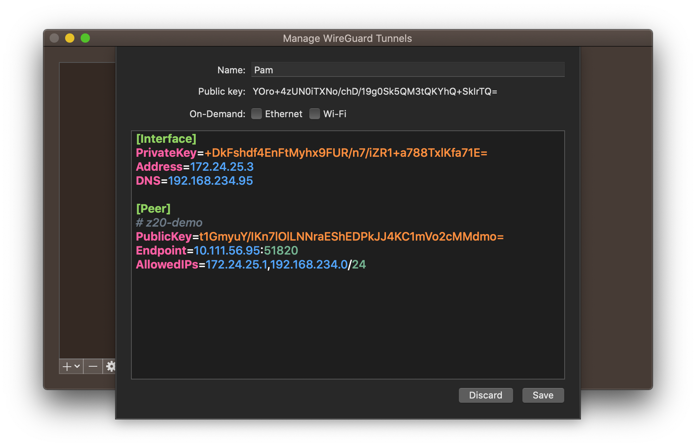This screenshot has height=447, width=696.
Task: Open the gear settings menu
Action: click(x=110, y=366)
